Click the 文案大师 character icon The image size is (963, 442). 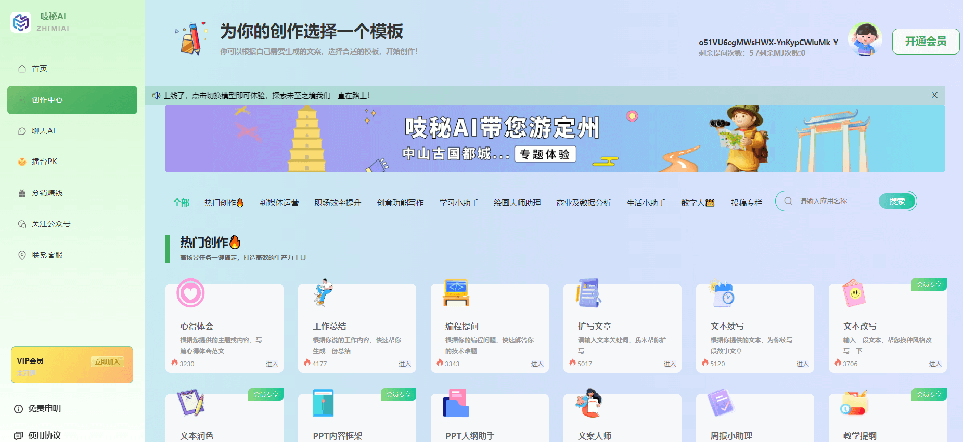click(588, 403)
